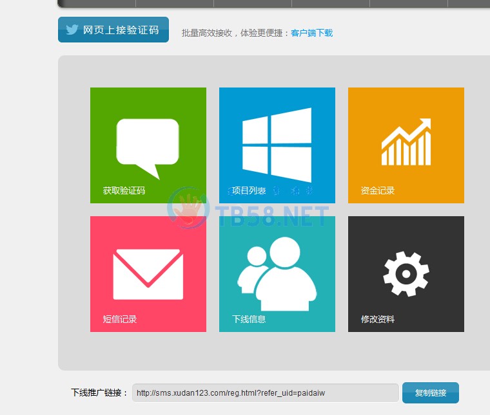Go to the 资金记录 tile label
Viewport: 490px width, 415px height.
click(378, 190)
